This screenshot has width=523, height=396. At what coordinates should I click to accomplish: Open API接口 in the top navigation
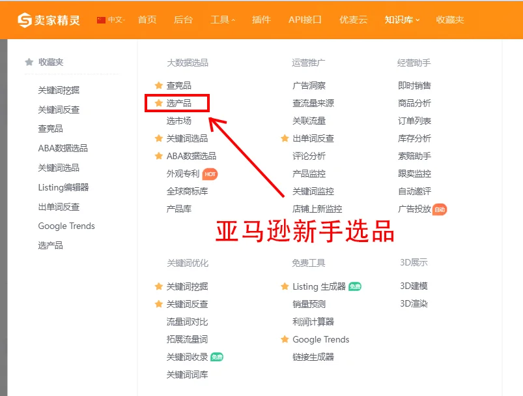(305, 20)
